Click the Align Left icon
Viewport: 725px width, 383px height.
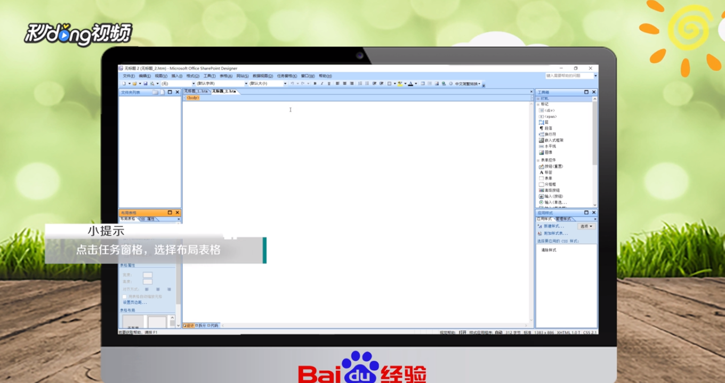[337, 84]
